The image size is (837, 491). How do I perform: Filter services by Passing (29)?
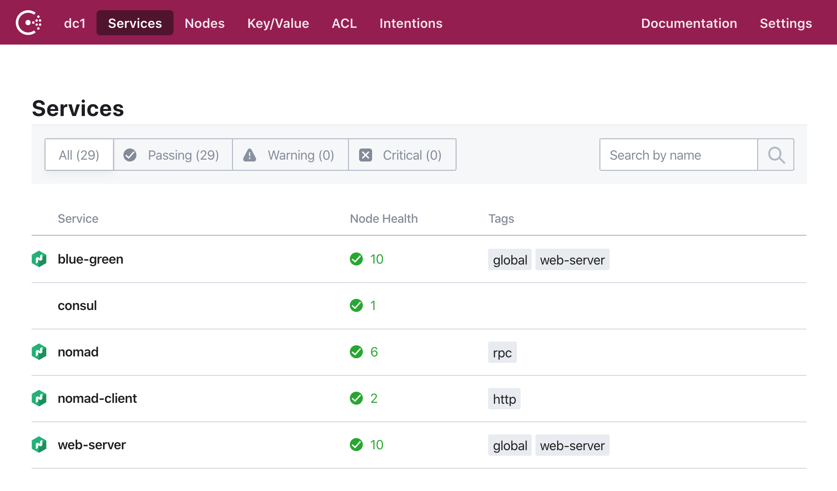click(173, 155)
